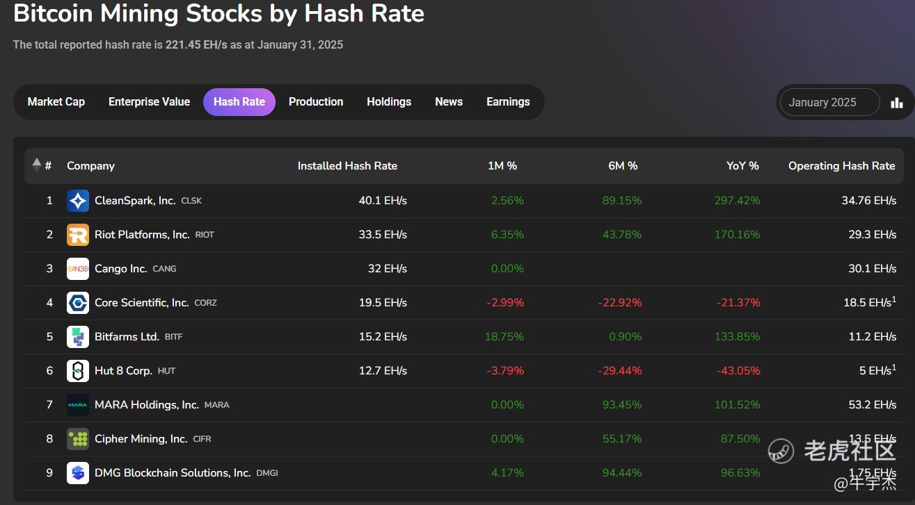Open the Riot Platforms, Inc. company link

click(142, 235)
